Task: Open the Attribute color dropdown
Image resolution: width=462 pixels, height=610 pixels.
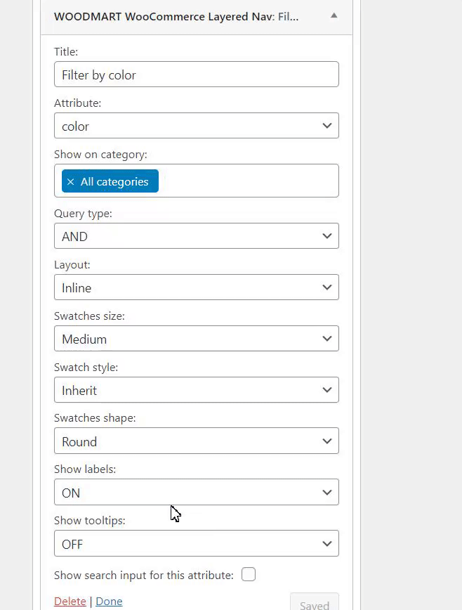Action: click(196, 126)
